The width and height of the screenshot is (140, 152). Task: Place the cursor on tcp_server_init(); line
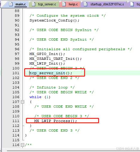(x=51, y=73)
